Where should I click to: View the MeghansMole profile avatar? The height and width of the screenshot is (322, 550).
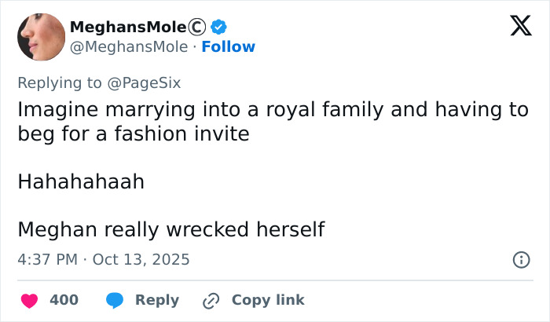[x=41, y=37]
